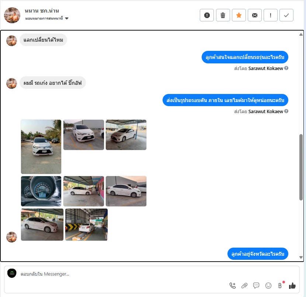Open emoji picker smiley icon

pyautogui.click(x=268, y=286)
